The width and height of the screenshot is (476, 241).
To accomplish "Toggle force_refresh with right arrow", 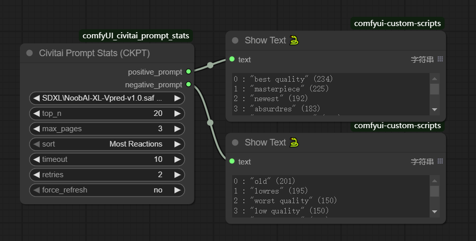I will pyautogui.click(x=178, y=190).
